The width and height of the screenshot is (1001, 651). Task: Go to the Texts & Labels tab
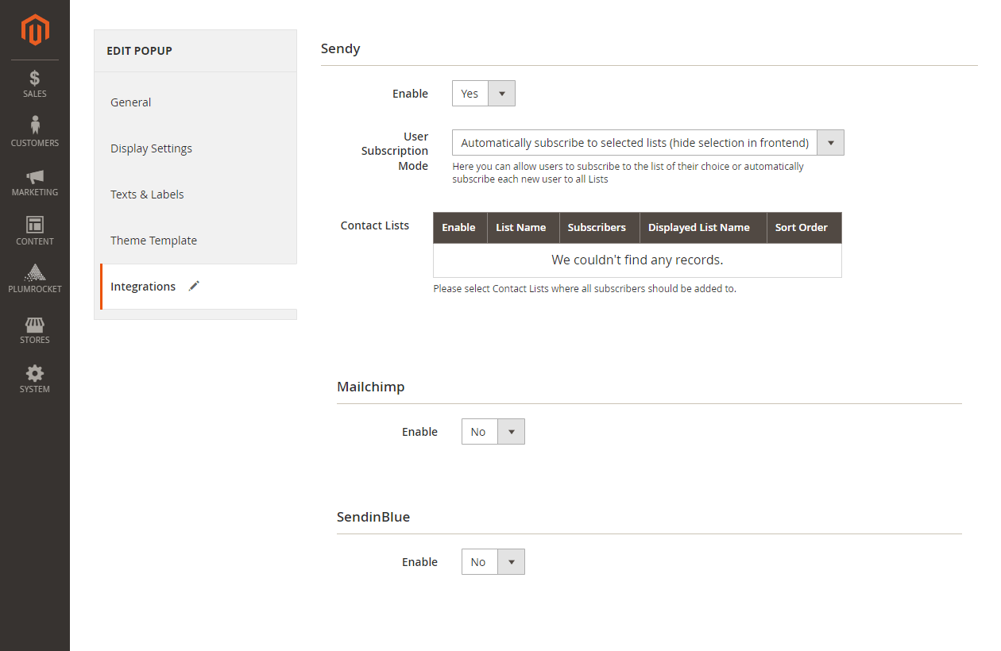coord(147,195)
